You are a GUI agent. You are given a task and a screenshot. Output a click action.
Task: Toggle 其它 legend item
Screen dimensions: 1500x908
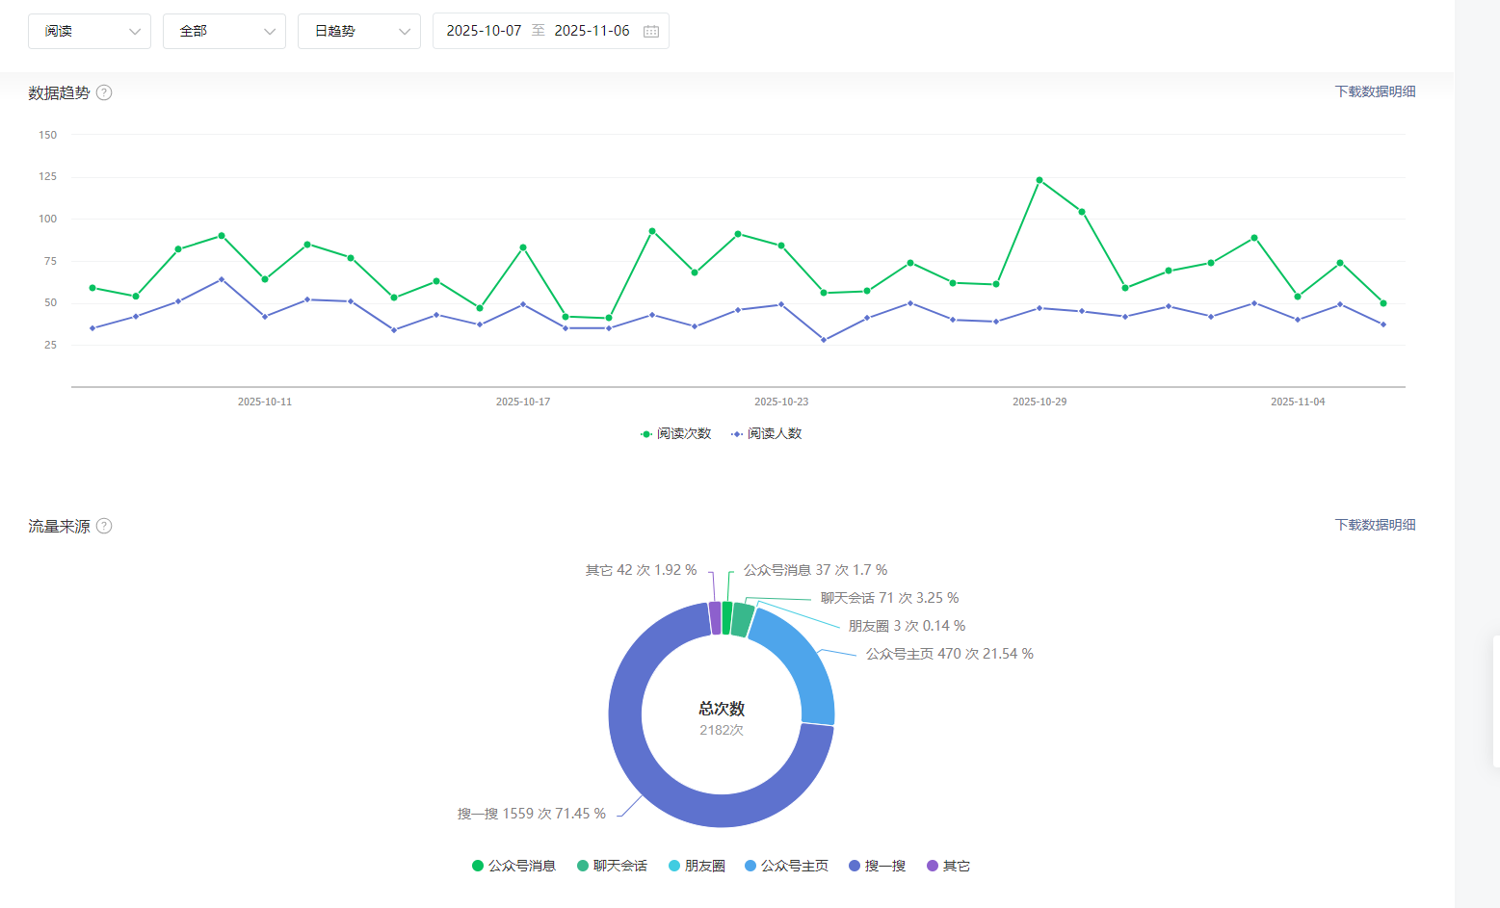949,866
